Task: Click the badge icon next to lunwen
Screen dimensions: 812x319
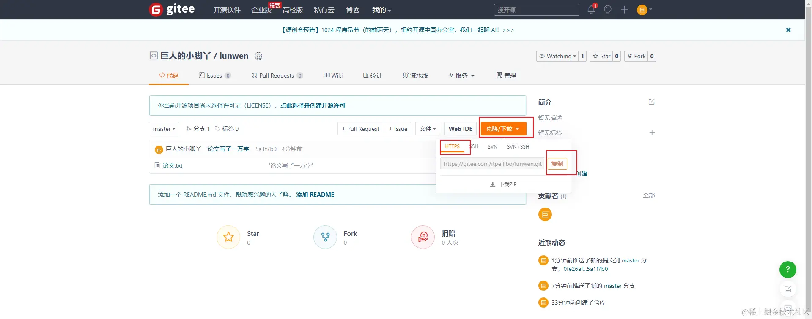Action: pos(259,56)
